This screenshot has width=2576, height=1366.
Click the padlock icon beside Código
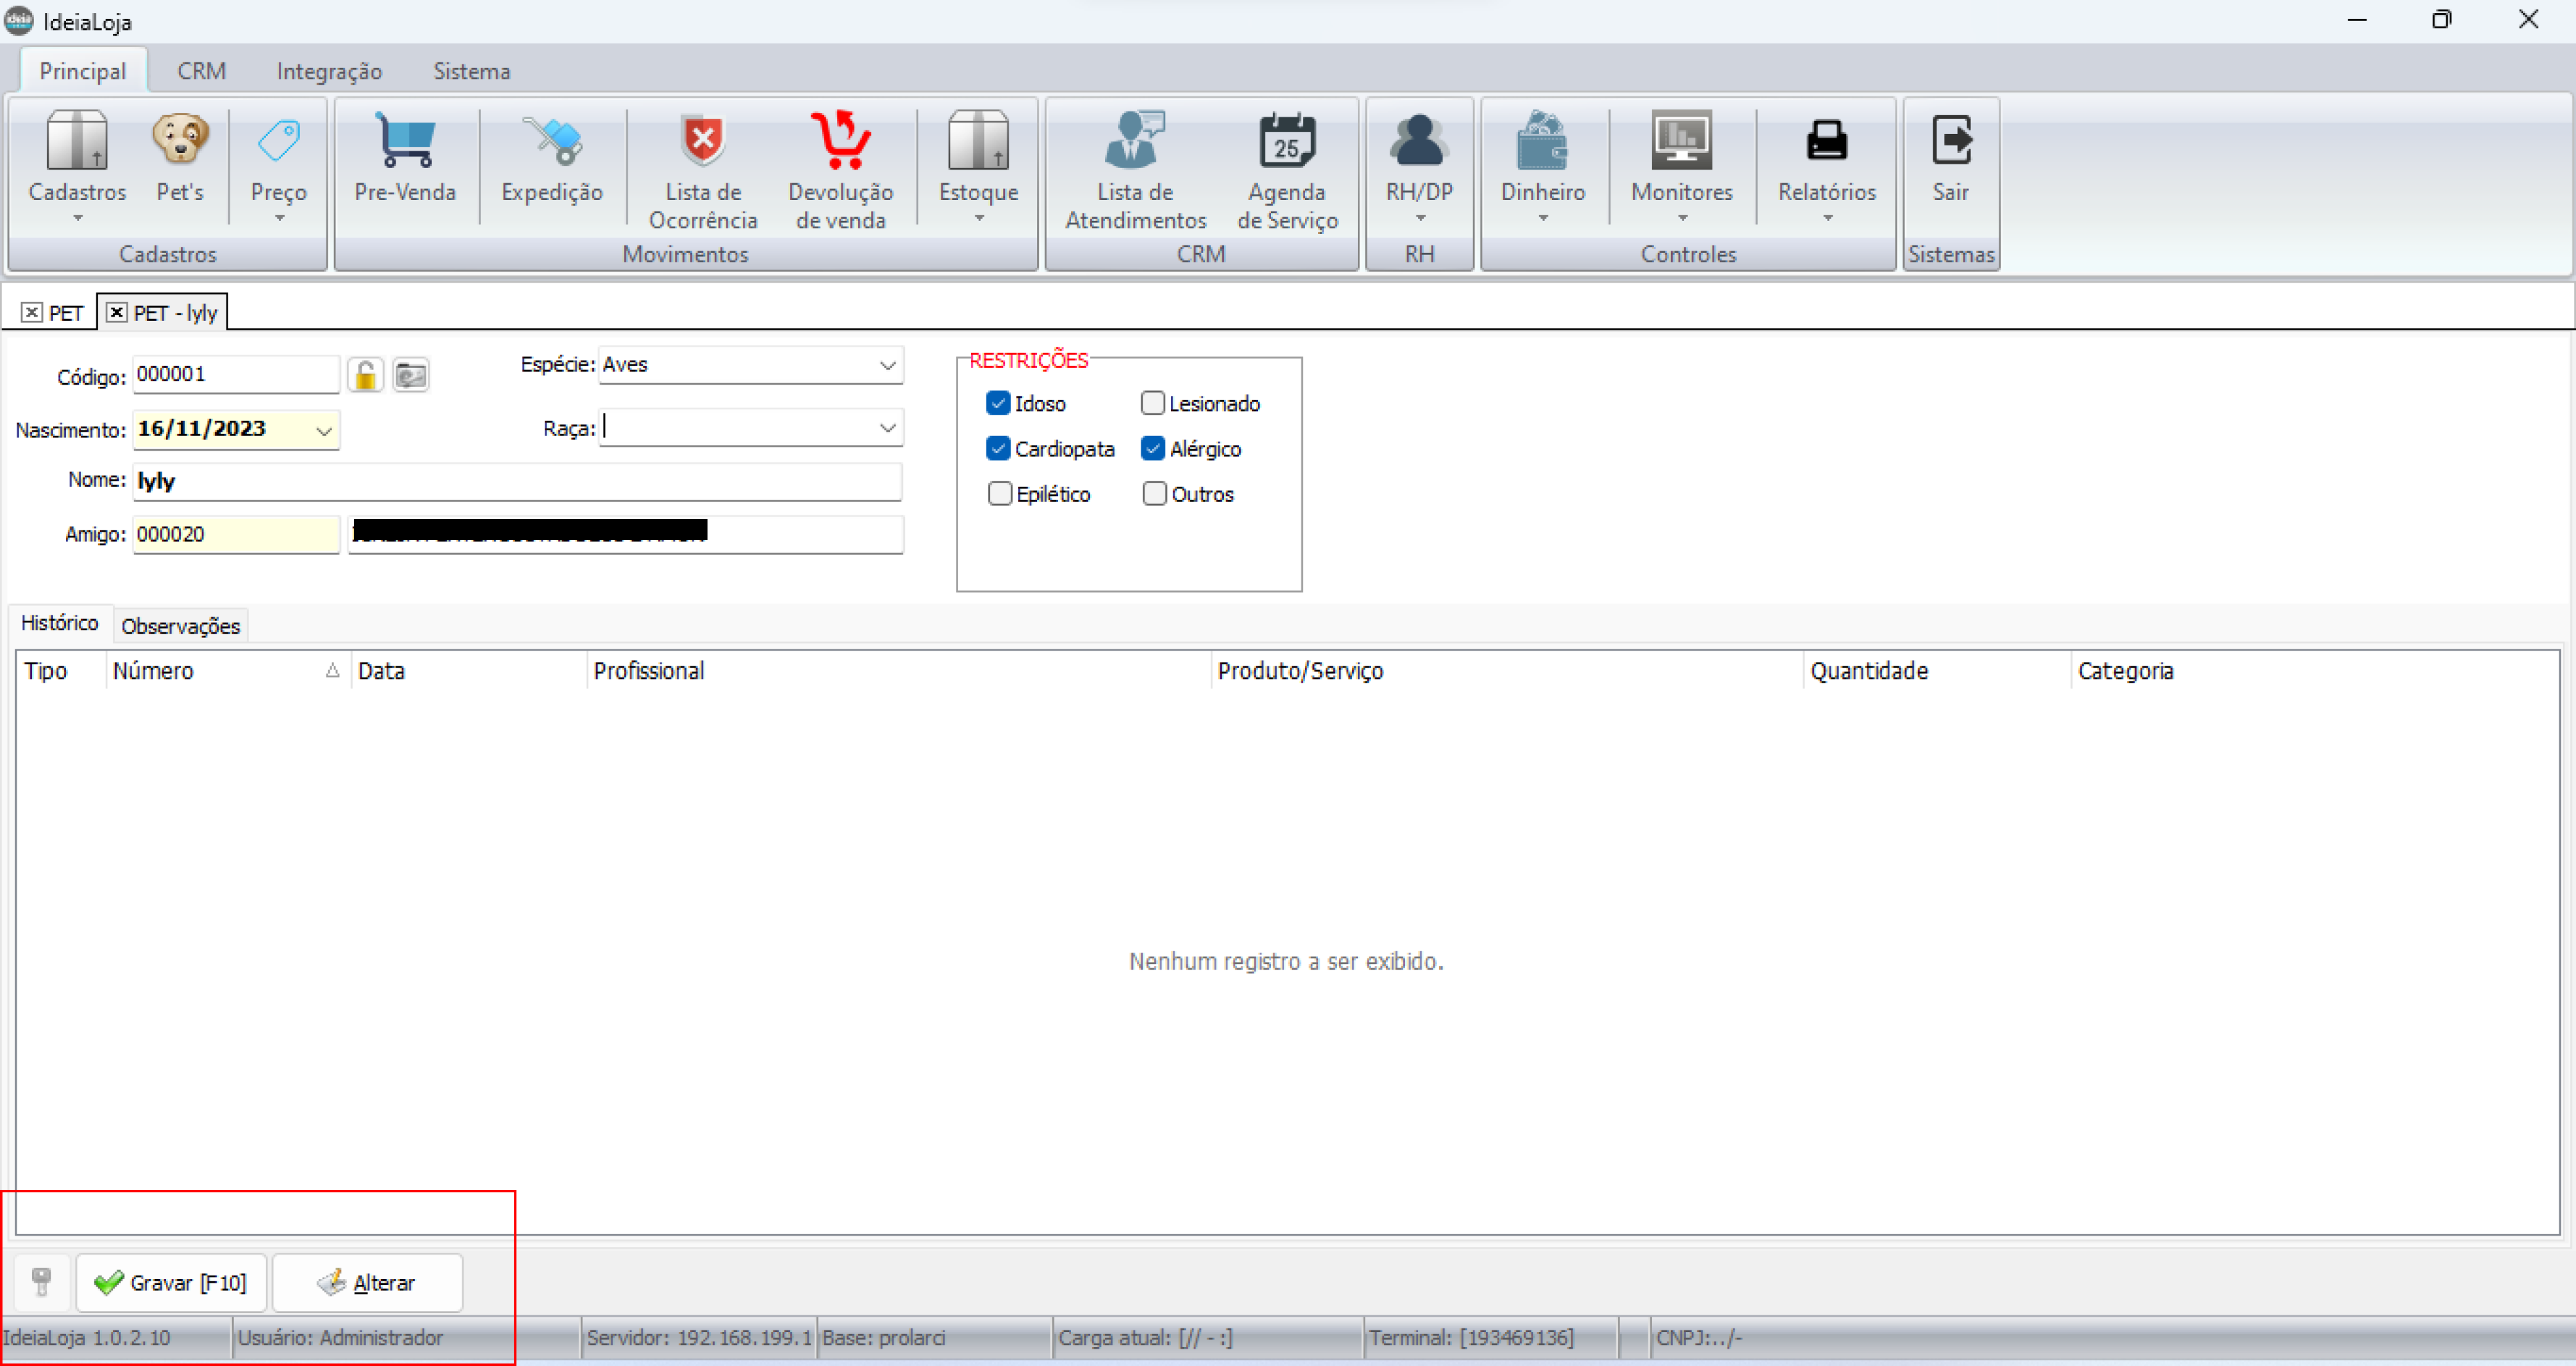click(366, 375)
